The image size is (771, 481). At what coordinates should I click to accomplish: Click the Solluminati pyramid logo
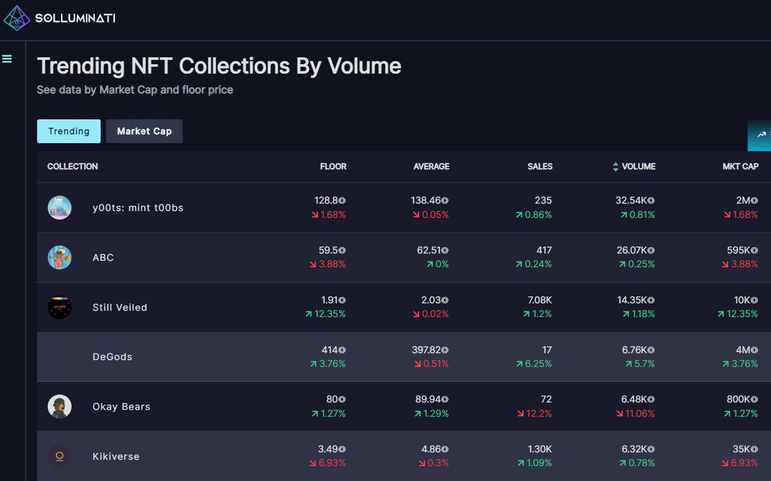tap(17, 18)
